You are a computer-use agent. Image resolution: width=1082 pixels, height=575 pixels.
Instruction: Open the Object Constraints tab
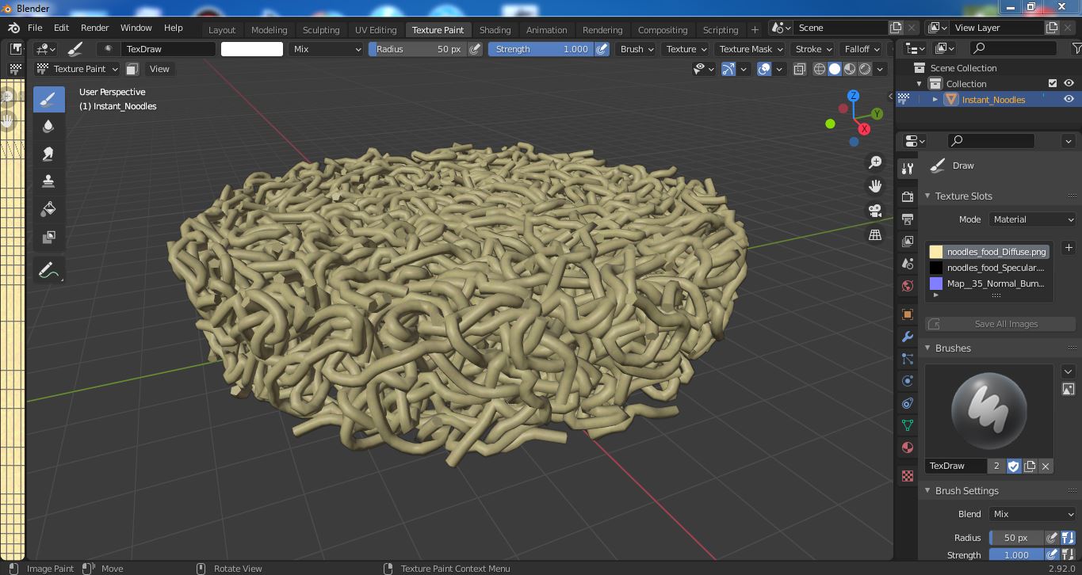(908, 403)
